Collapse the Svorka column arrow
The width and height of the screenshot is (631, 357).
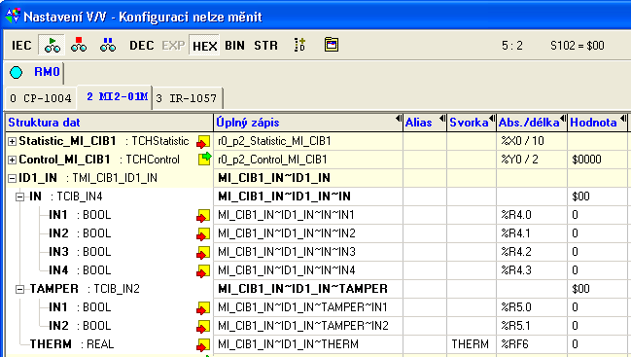pyautogui.click(x=492, y=119)
